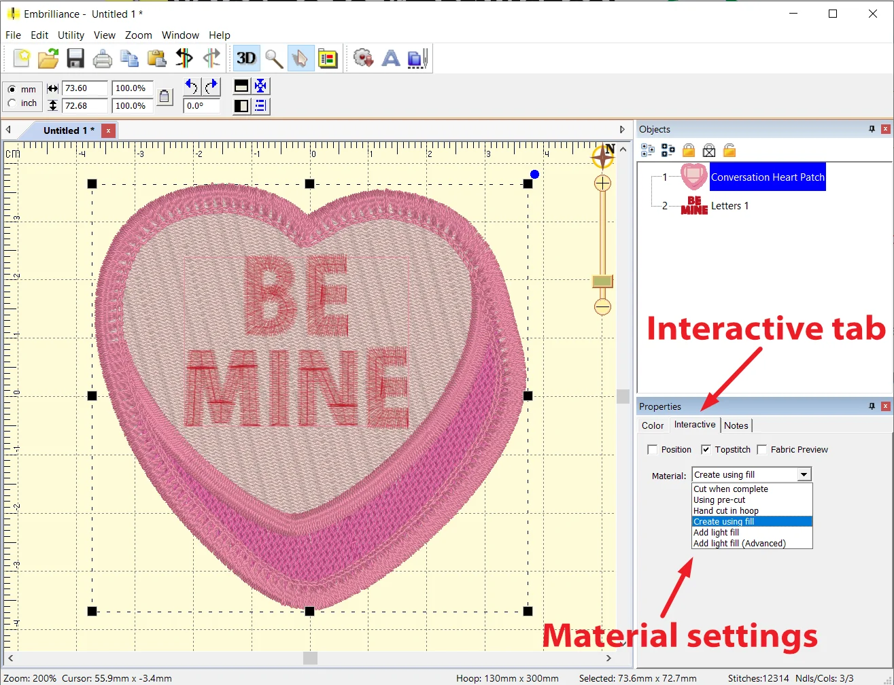
Task: Click the rotate left arrow icon
Action: [x=192, y=86]
